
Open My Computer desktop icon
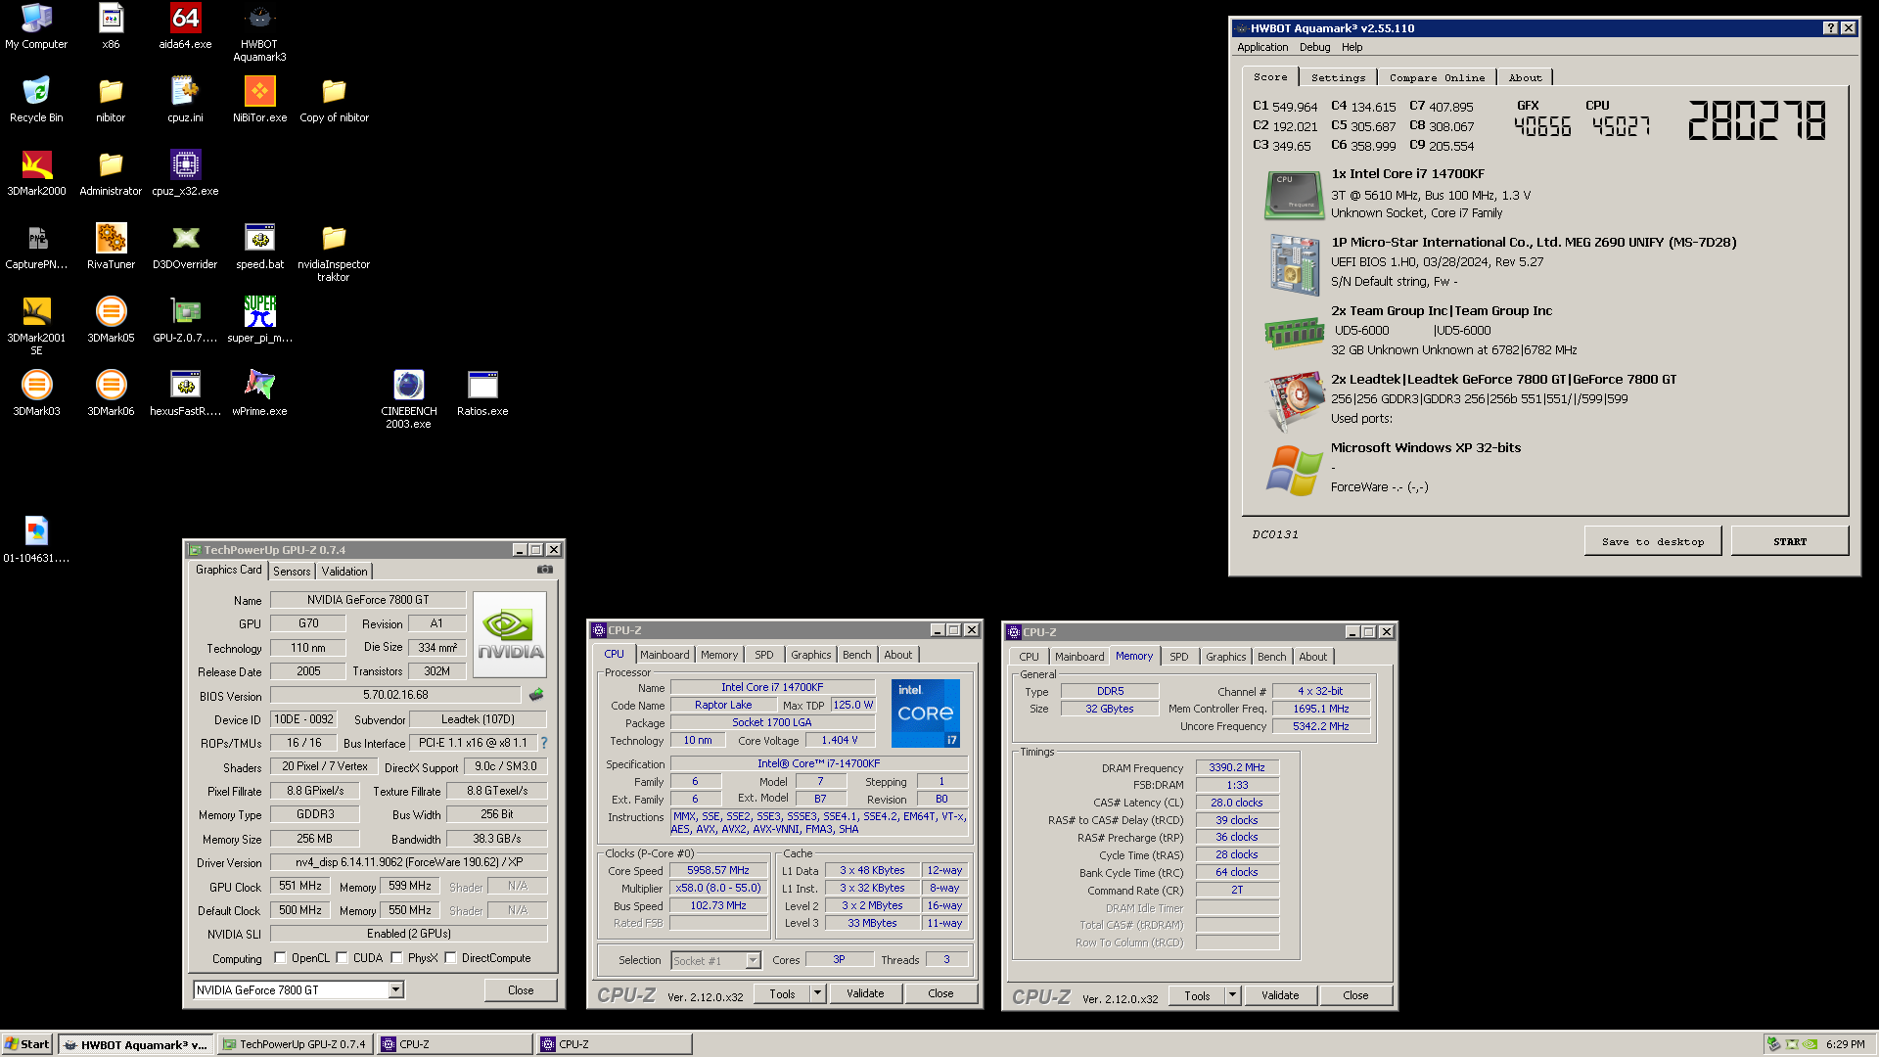(x=36, y=26)
